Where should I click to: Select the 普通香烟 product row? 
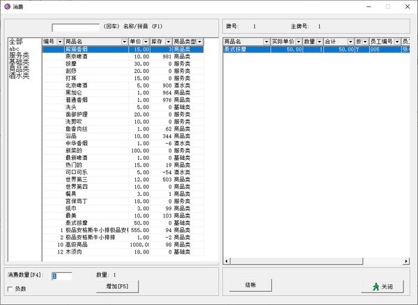click(x=123, y=100)
